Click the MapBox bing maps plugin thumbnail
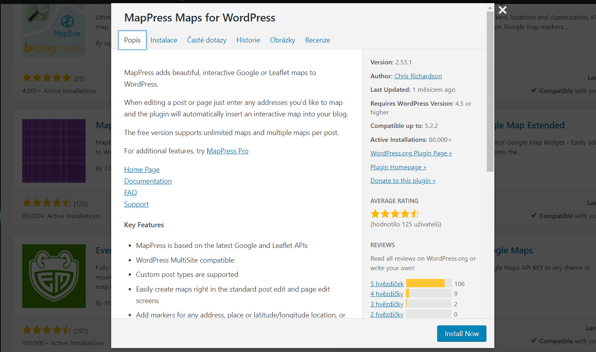Viewport: 596px width, 352px height. [x=54, y=31]
